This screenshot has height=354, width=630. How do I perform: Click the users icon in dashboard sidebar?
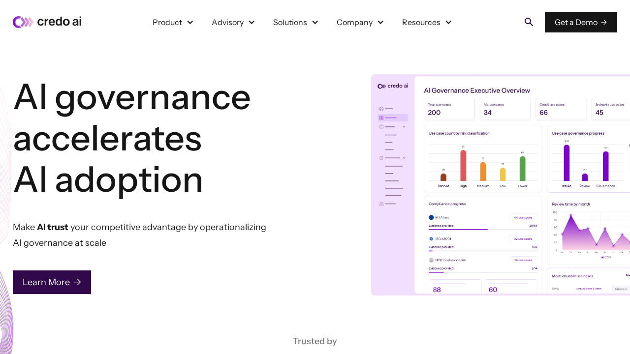click(x=381, y=204)
